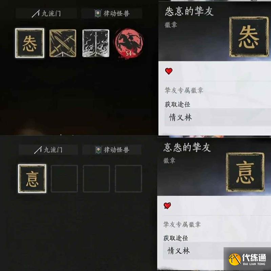Image resolution: width=271 pixels, height=271 pixels.
Task: Click the middle empty badge slot in bottom panel
Action: (96, 179)
